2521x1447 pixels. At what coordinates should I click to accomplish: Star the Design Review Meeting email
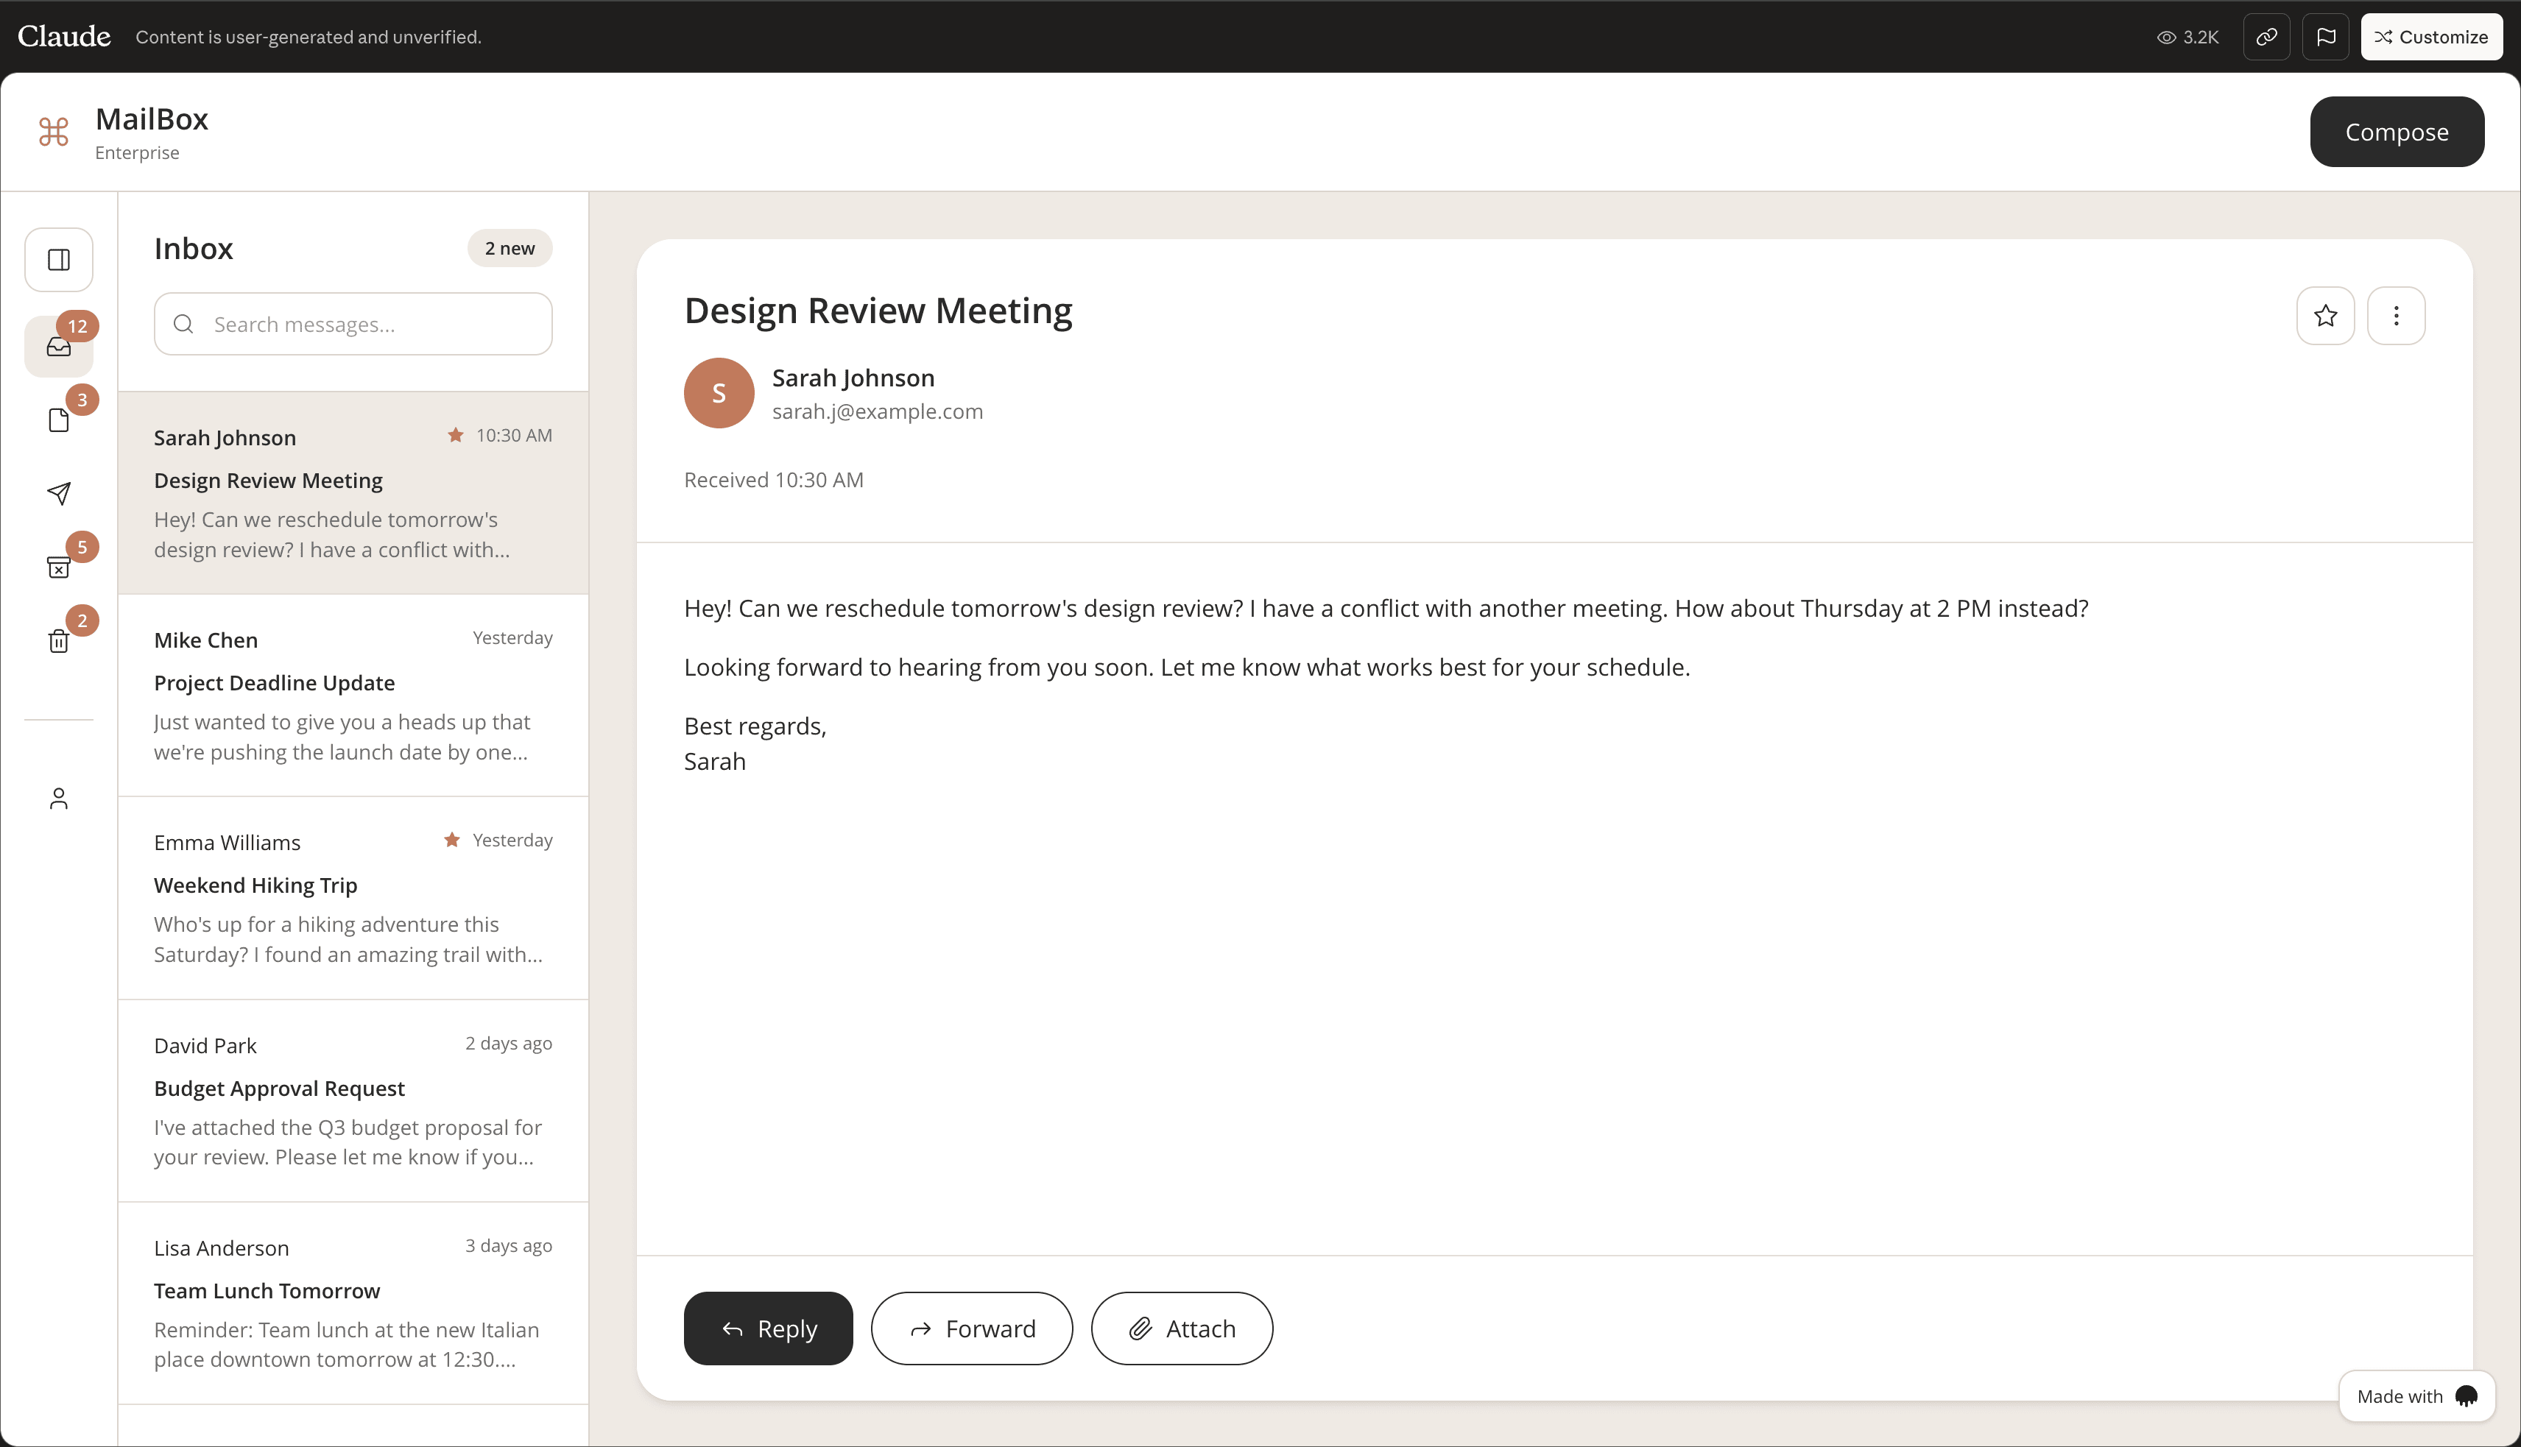(x=2325, y=316)
